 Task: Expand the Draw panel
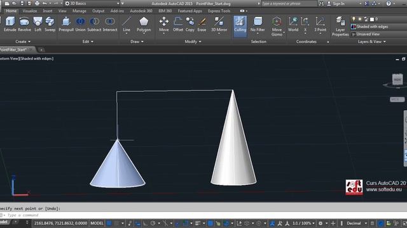tap(137, 42)
